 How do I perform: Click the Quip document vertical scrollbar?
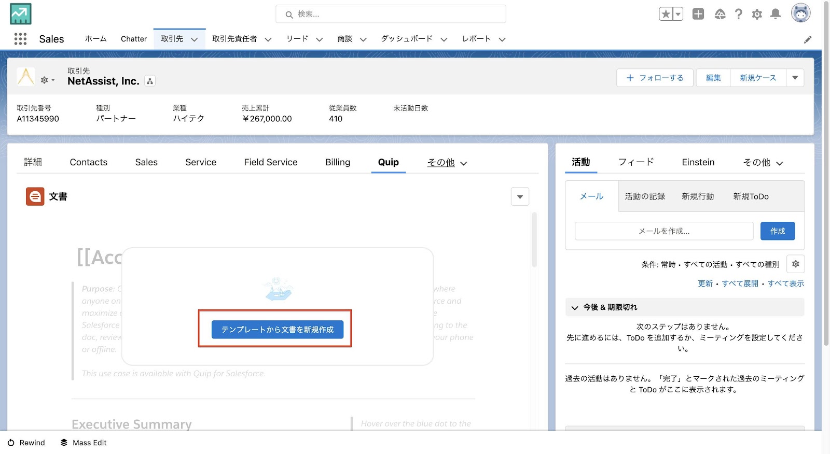coord(534,239)
